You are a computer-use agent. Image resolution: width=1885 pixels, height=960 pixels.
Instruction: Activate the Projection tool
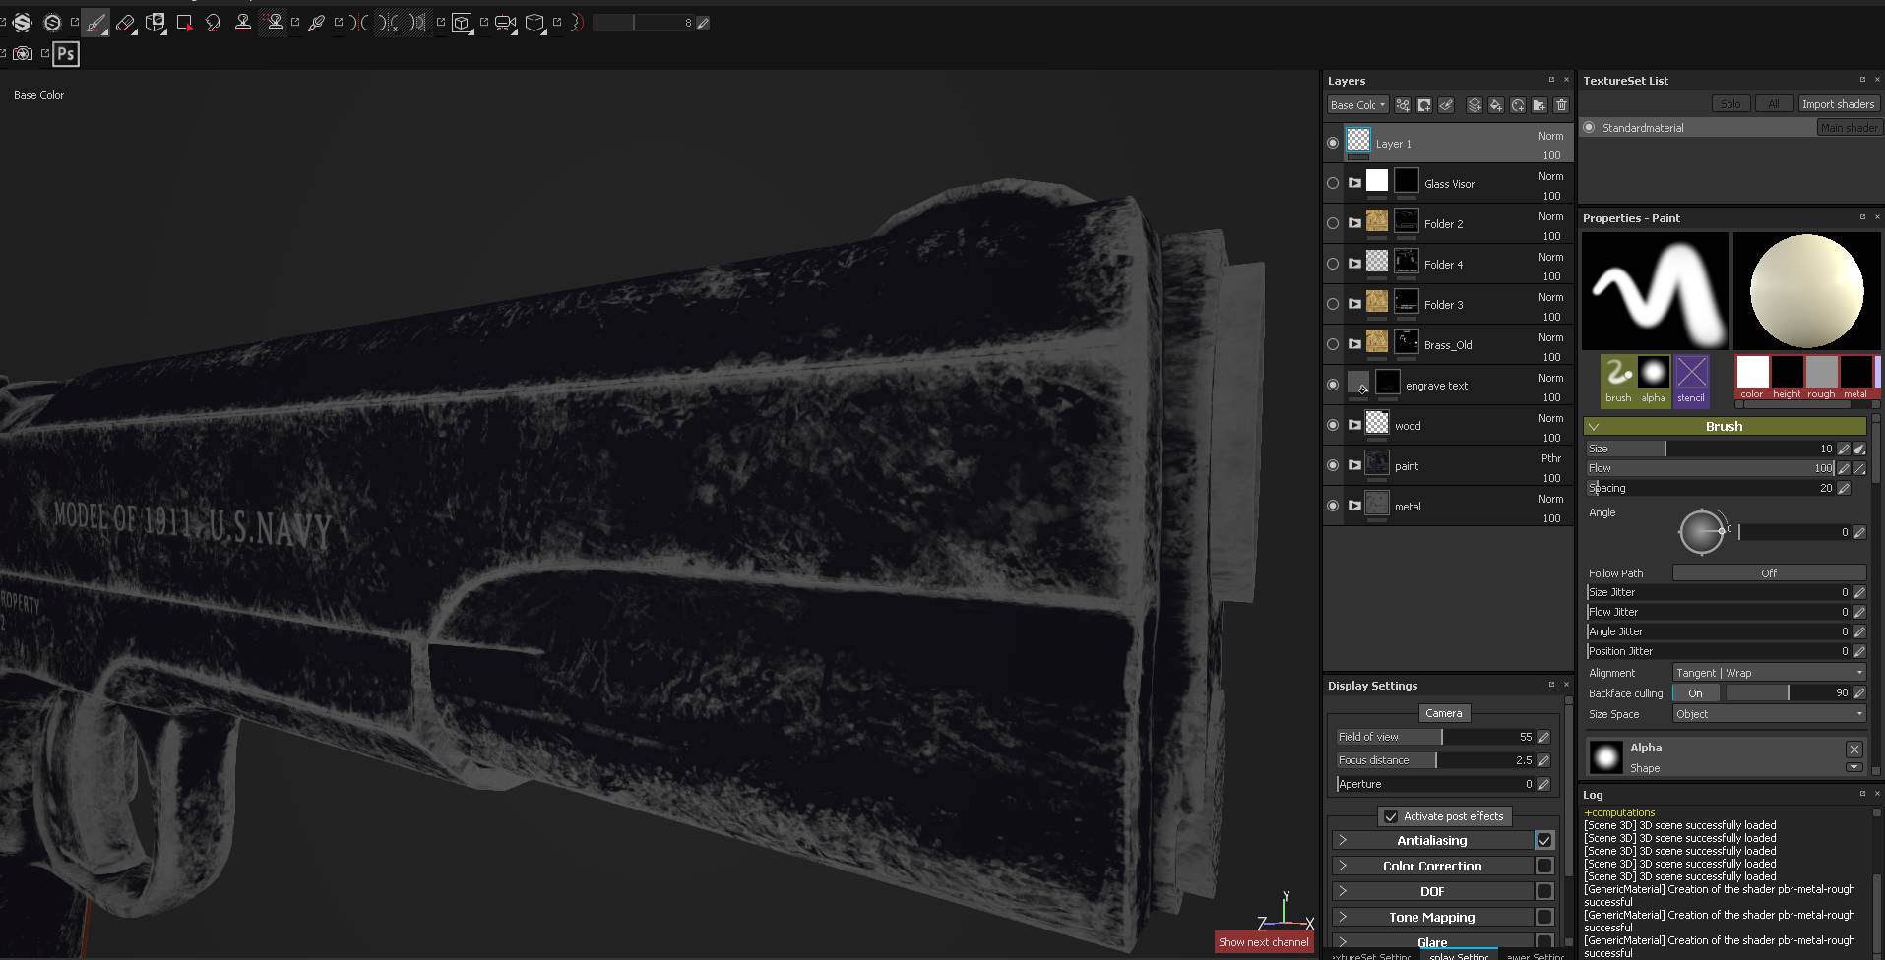(x=156, y=23)
